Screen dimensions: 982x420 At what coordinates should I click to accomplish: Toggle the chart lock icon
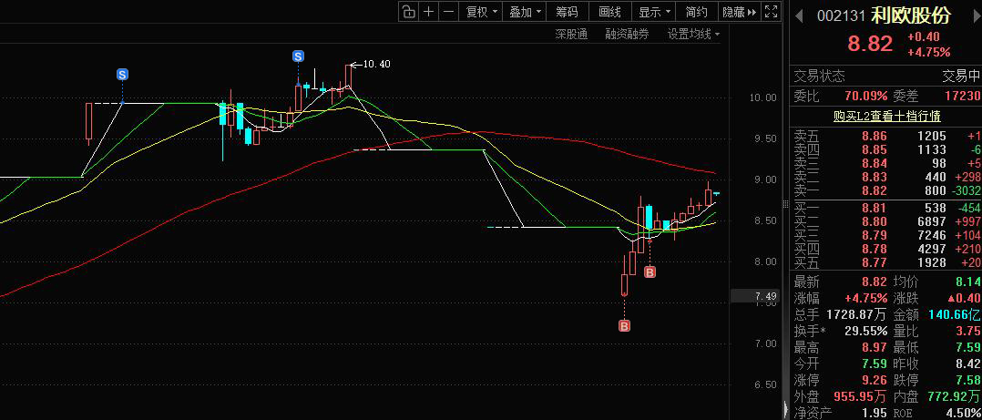click(408, 11)
